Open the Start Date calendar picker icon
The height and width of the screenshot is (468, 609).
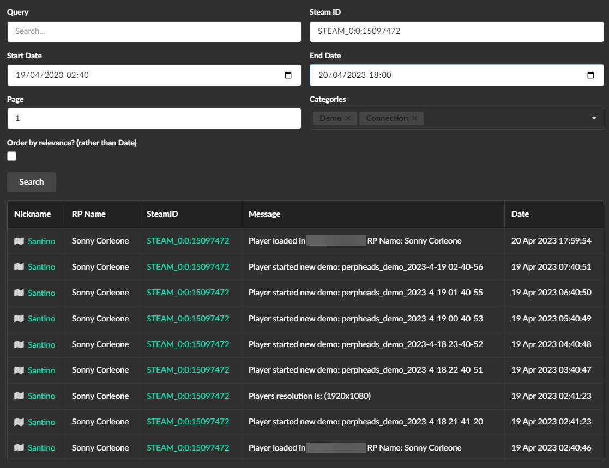click(288, 75)
